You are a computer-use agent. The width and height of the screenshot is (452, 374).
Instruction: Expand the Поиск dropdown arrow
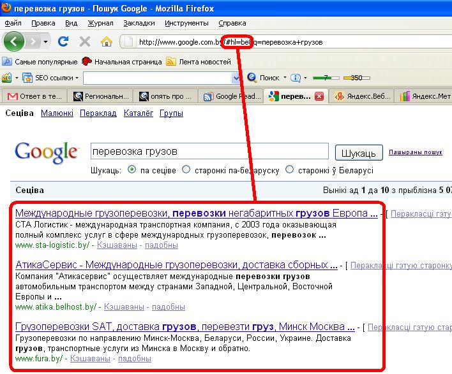click(x=285, y=78)
